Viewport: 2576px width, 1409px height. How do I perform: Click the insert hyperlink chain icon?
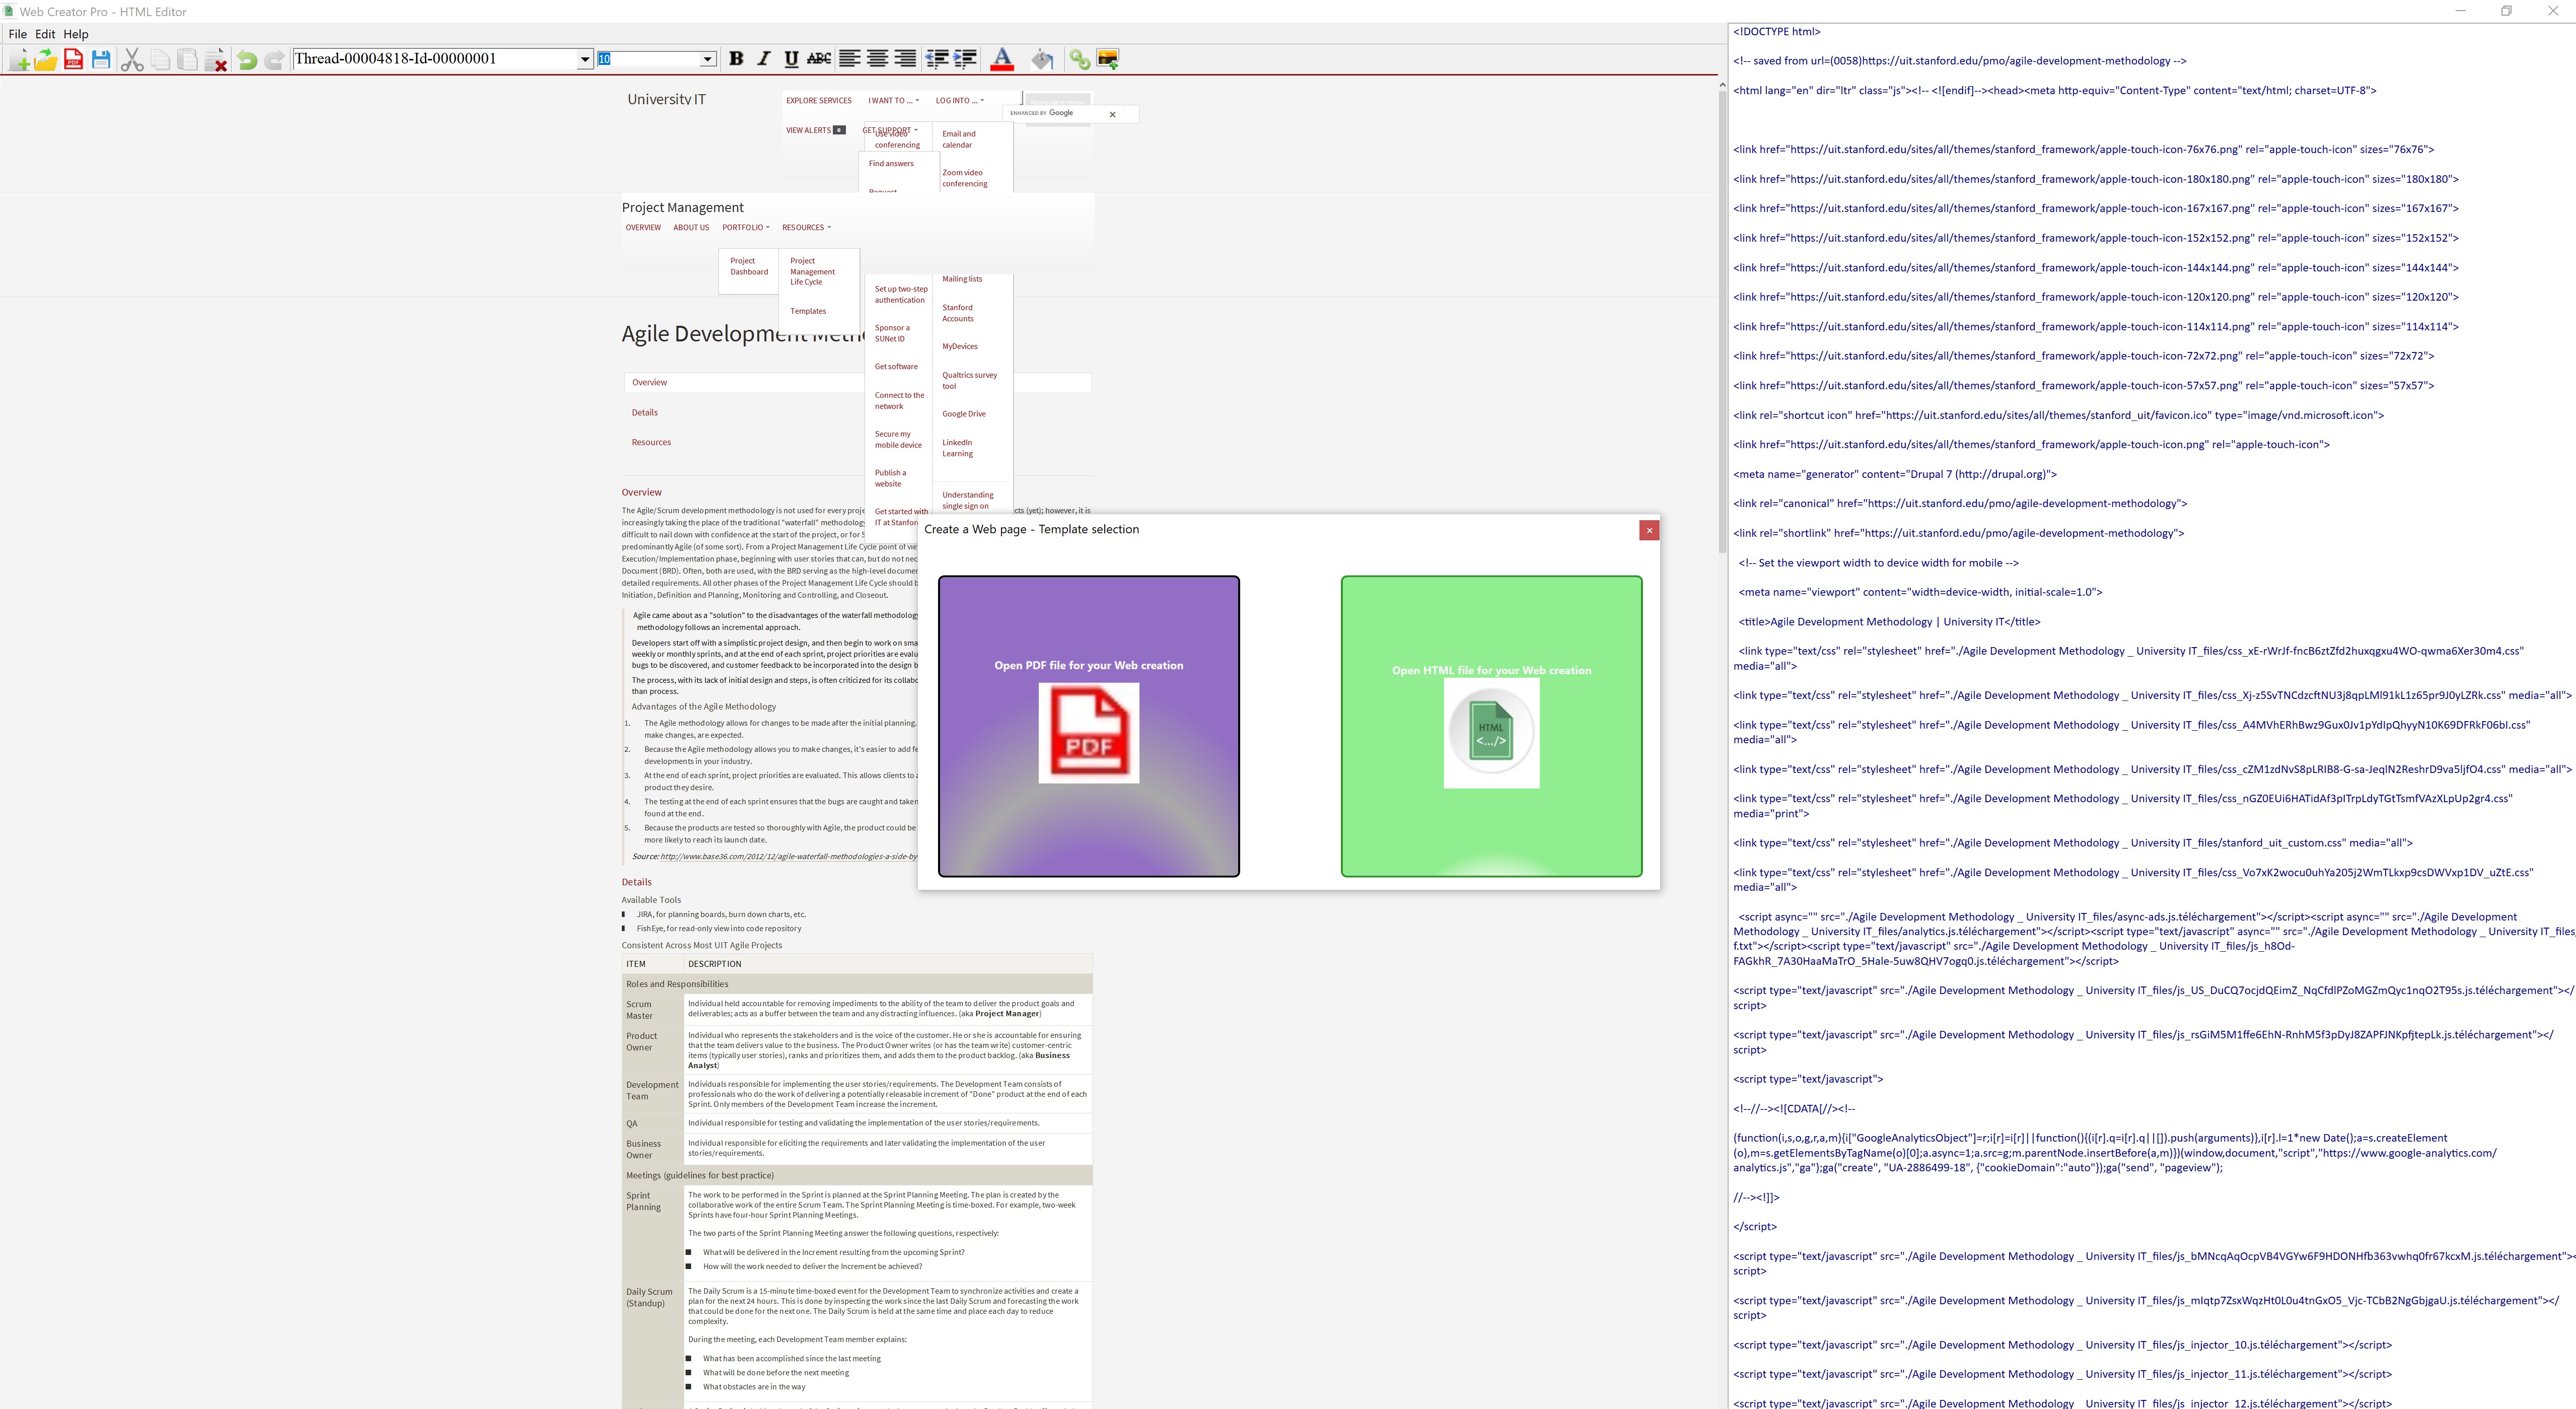point(1079,60)
